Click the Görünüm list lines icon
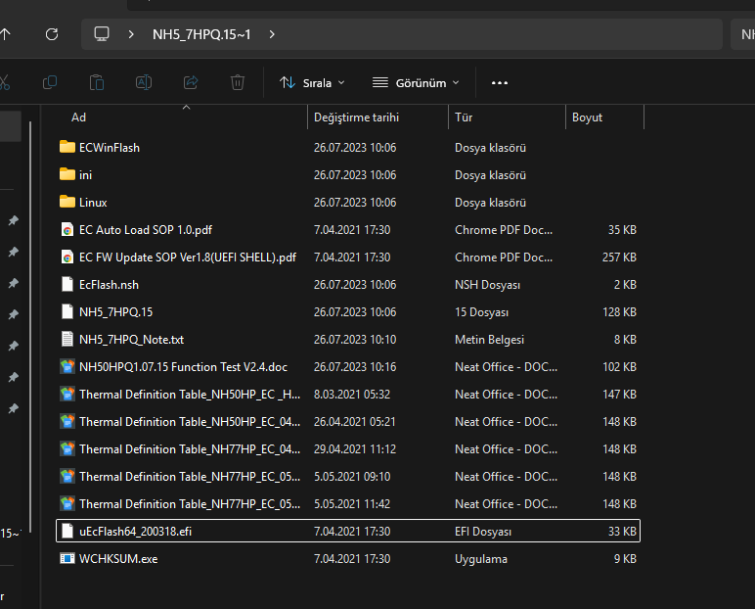 point(379,82)
